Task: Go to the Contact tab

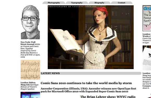Action: point(122,3)
